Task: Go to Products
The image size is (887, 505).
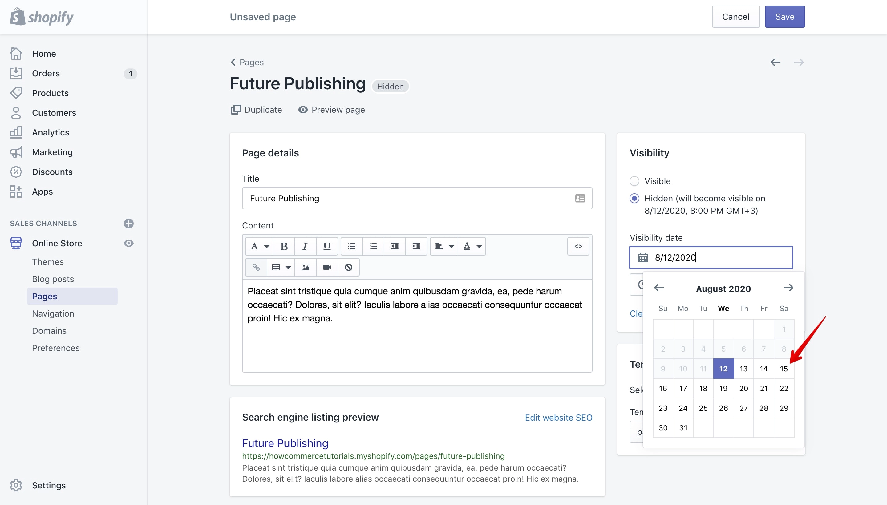Action: pyautogui.click(x=50, y=93)
